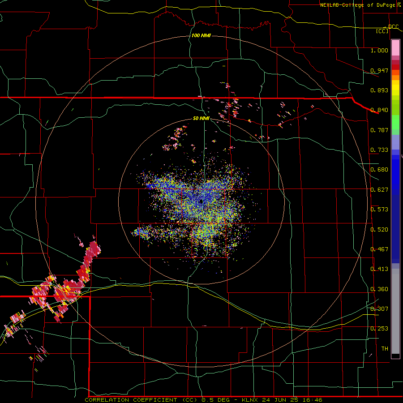Click the 24 JUN 25 date text
This screenshot has width=403, height=403.
279,400
